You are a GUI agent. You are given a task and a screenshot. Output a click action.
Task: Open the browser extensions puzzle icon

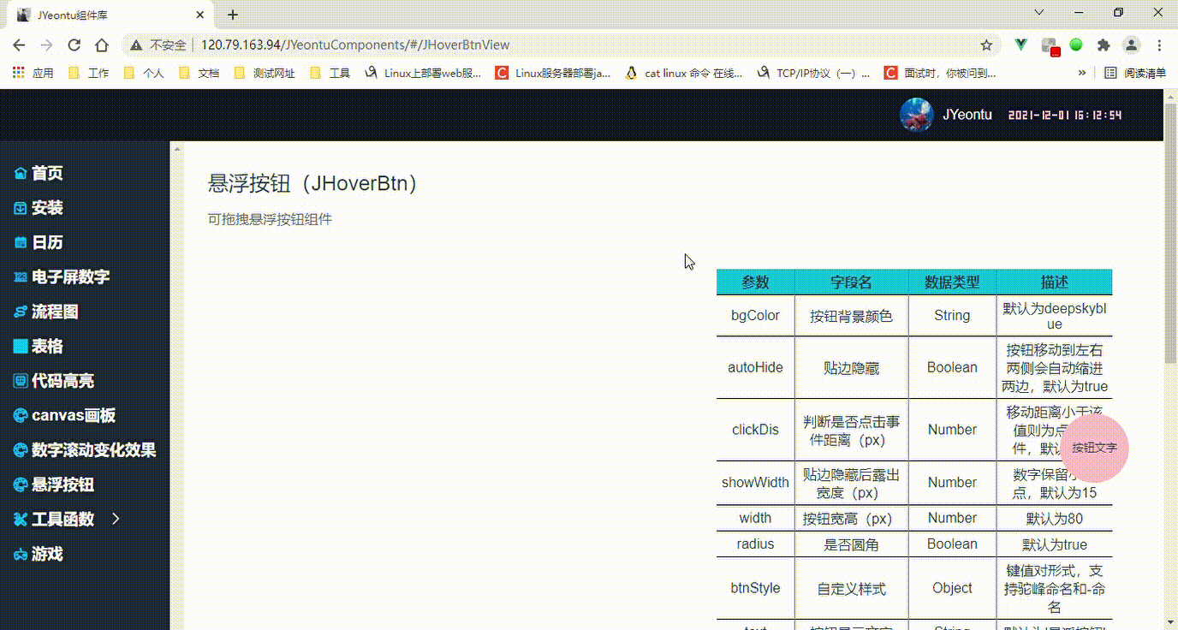[x=1104, y=45]
